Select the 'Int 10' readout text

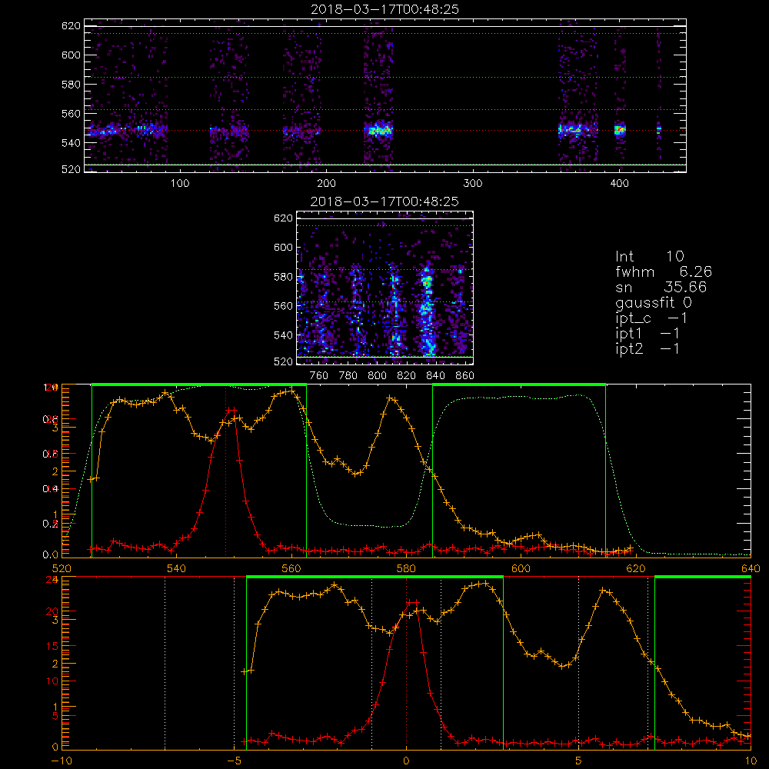pos(649,257)
